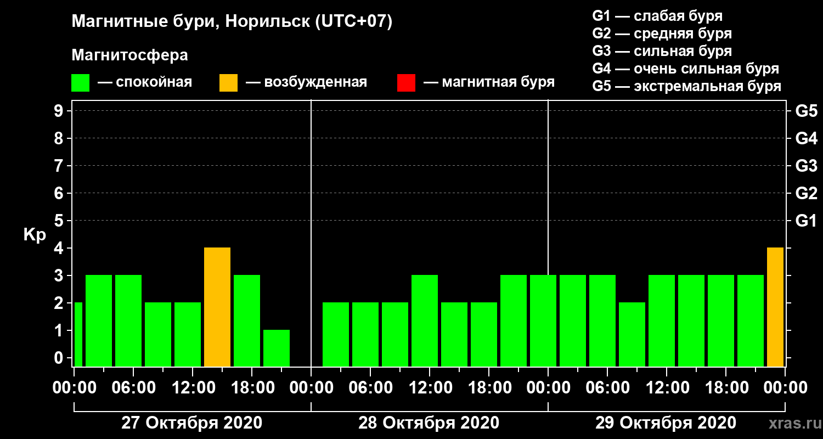Click the 'G4' label on right axis
Screen dimensions: 823x439
[x=806, y=138]
